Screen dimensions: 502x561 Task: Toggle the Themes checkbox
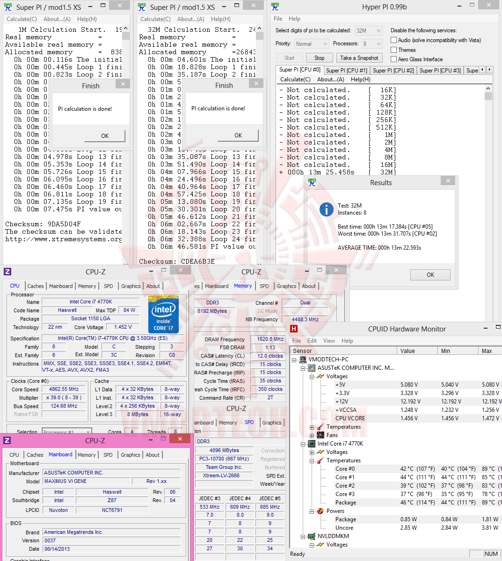394,50
